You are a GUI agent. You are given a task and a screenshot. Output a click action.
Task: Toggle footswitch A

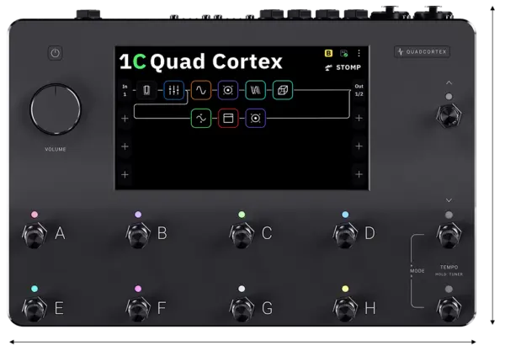[35, 235]
